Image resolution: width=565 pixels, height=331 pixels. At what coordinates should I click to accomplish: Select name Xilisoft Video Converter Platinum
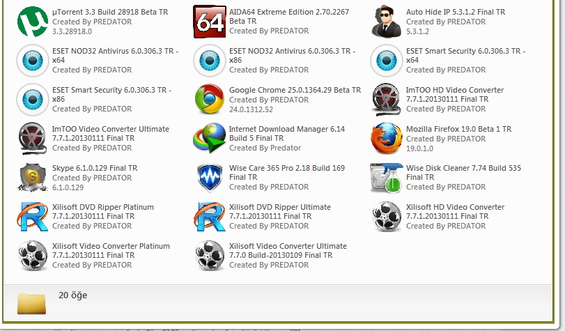point(111,246)
